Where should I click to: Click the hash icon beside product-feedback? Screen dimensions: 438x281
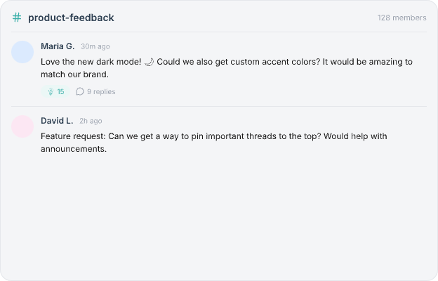(17, 18)
